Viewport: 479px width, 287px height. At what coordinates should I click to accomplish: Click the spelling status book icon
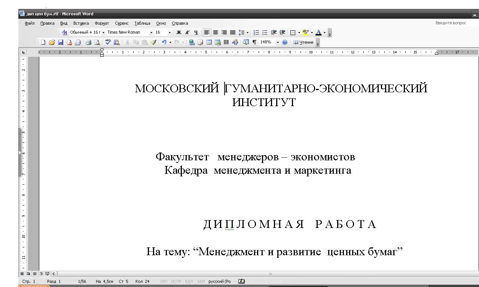point(241,281)
